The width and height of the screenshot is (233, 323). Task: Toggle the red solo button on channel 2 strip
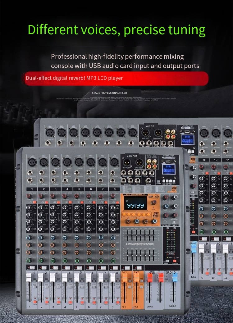pos(47,302)
